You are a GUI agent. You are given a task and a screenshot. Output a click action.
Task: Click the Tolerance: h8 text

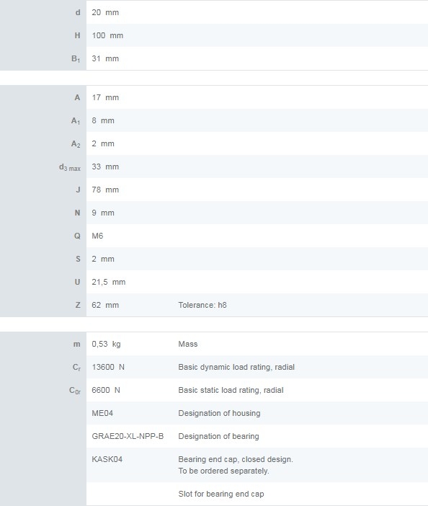point(202,305)
